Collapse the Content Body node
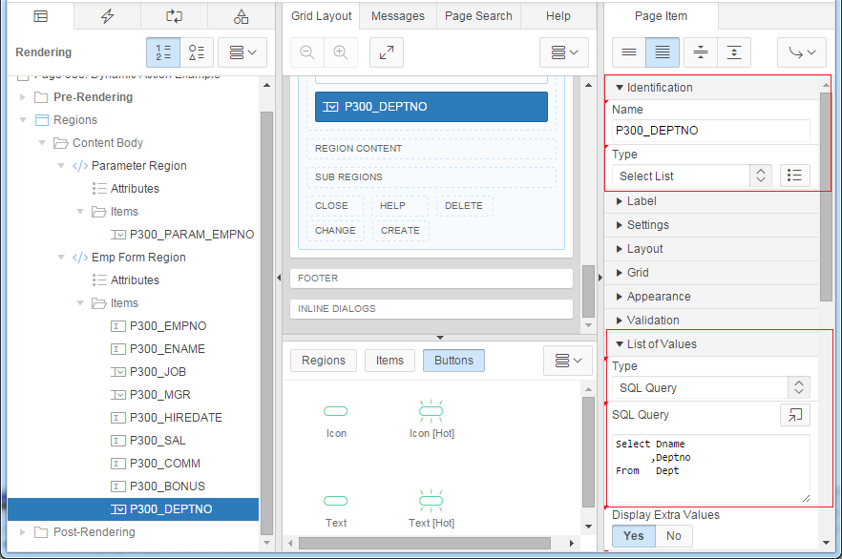The height and width of the screenshot is (559, 842). (x=42, y=143)
